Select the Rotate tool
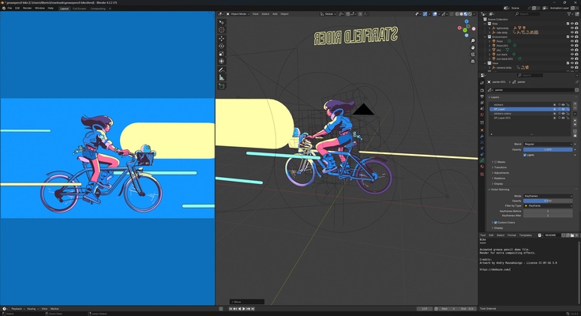581x316 pixels. pyautogui.click(x=222, y=46)
